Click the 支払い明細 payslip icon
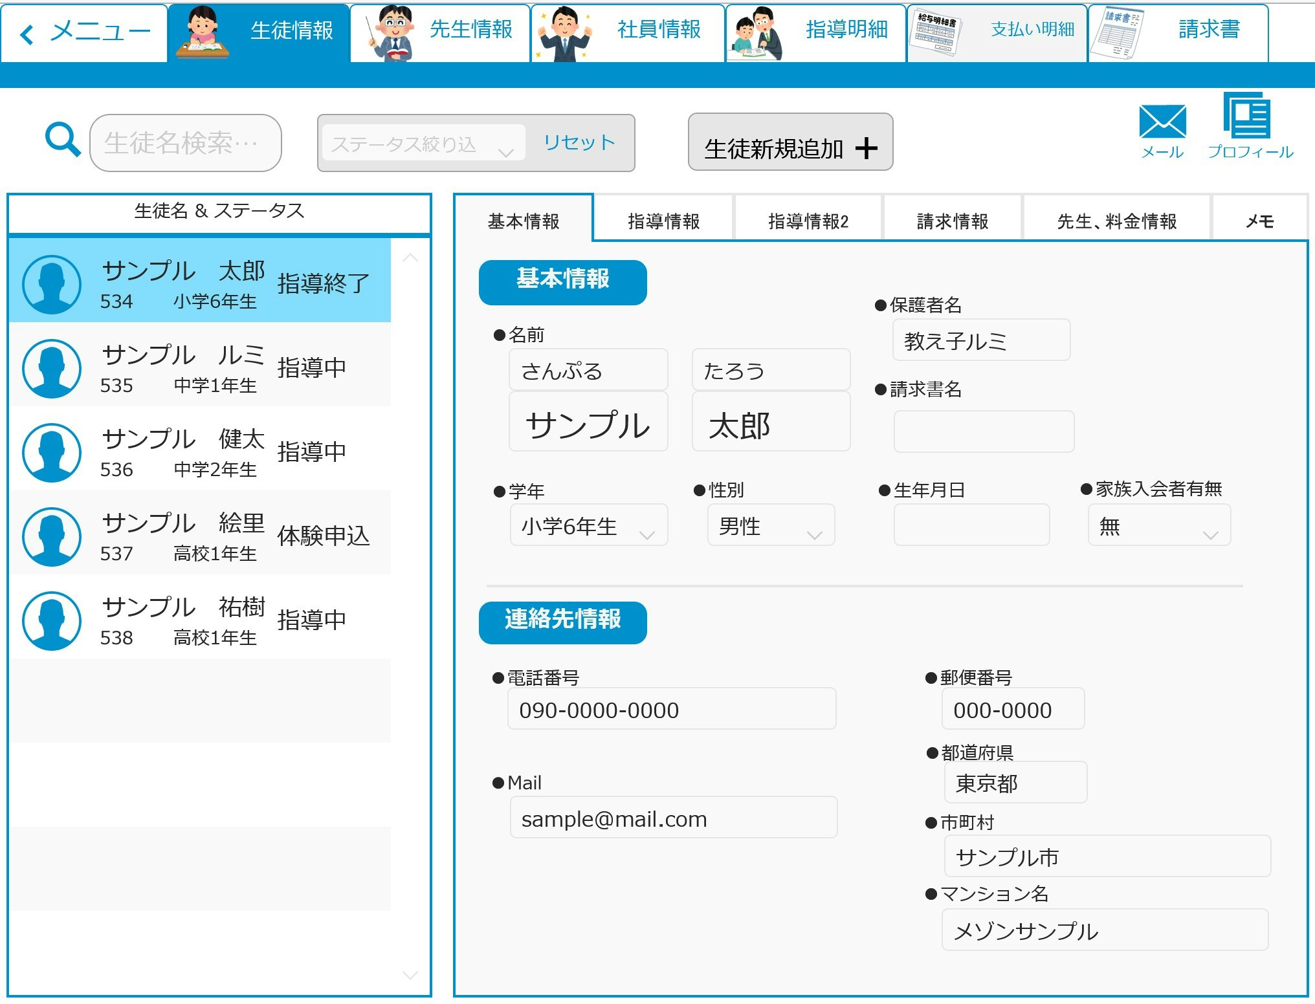 coord(935,32)
